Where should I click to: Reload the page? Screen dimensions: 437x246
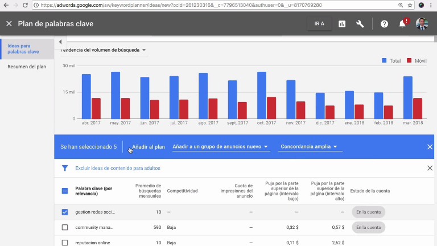pos(25,5)
